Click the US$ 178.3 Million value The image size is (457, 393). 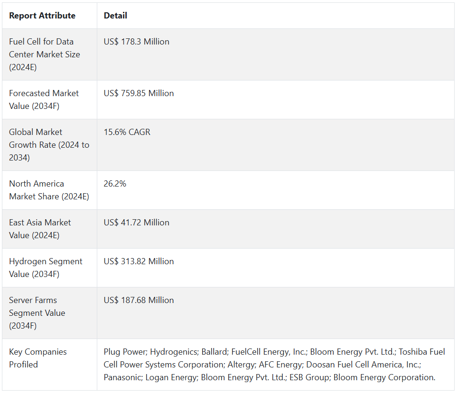(x=137, y=42)
